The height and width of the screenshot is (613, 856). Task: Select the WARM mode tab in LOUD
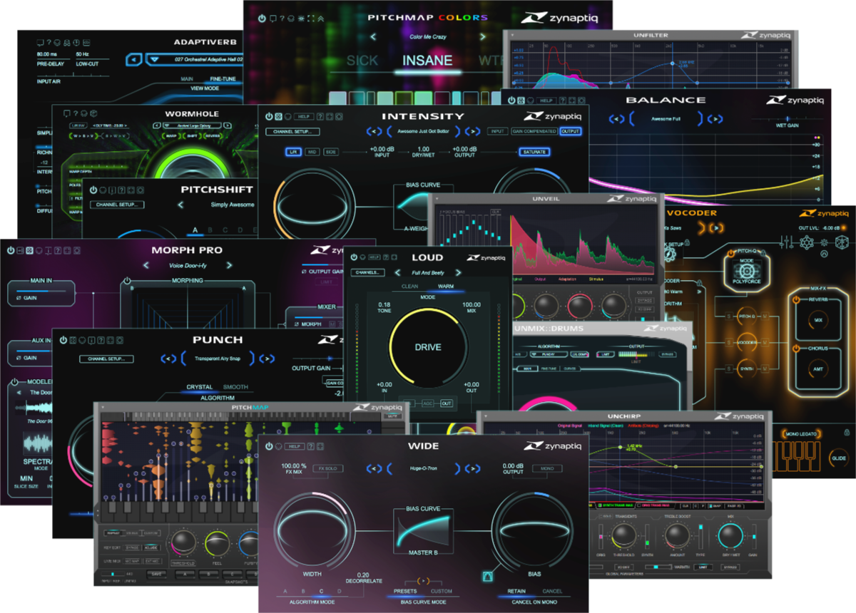[x=445, y=287]
